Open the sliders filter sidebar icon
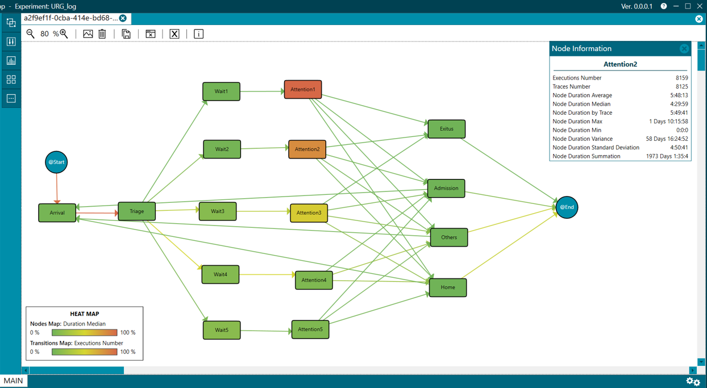 tap(11, 41)
